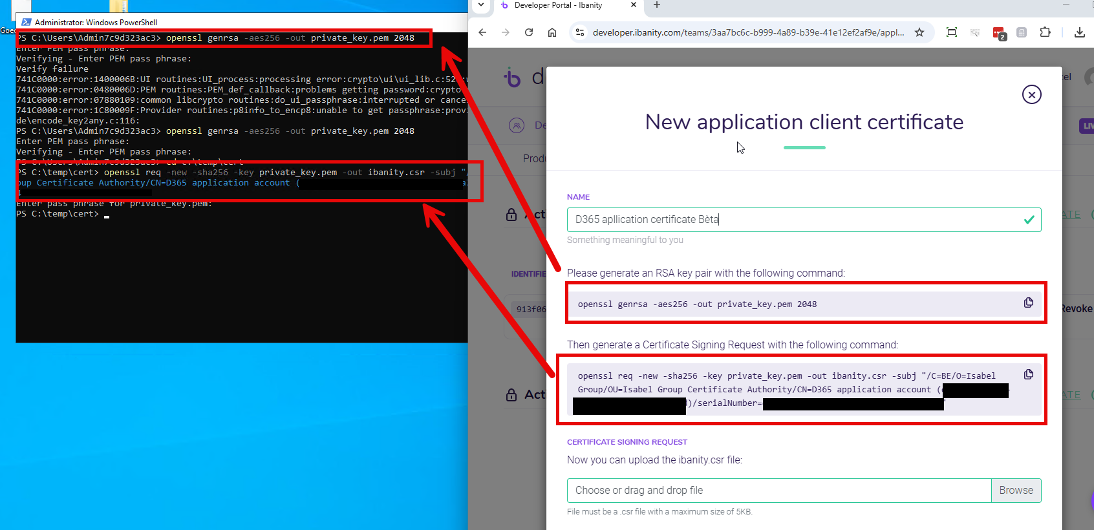Screen dimensions: 1094x530
Task: Click the address bar URL
Action: [748, 32]
